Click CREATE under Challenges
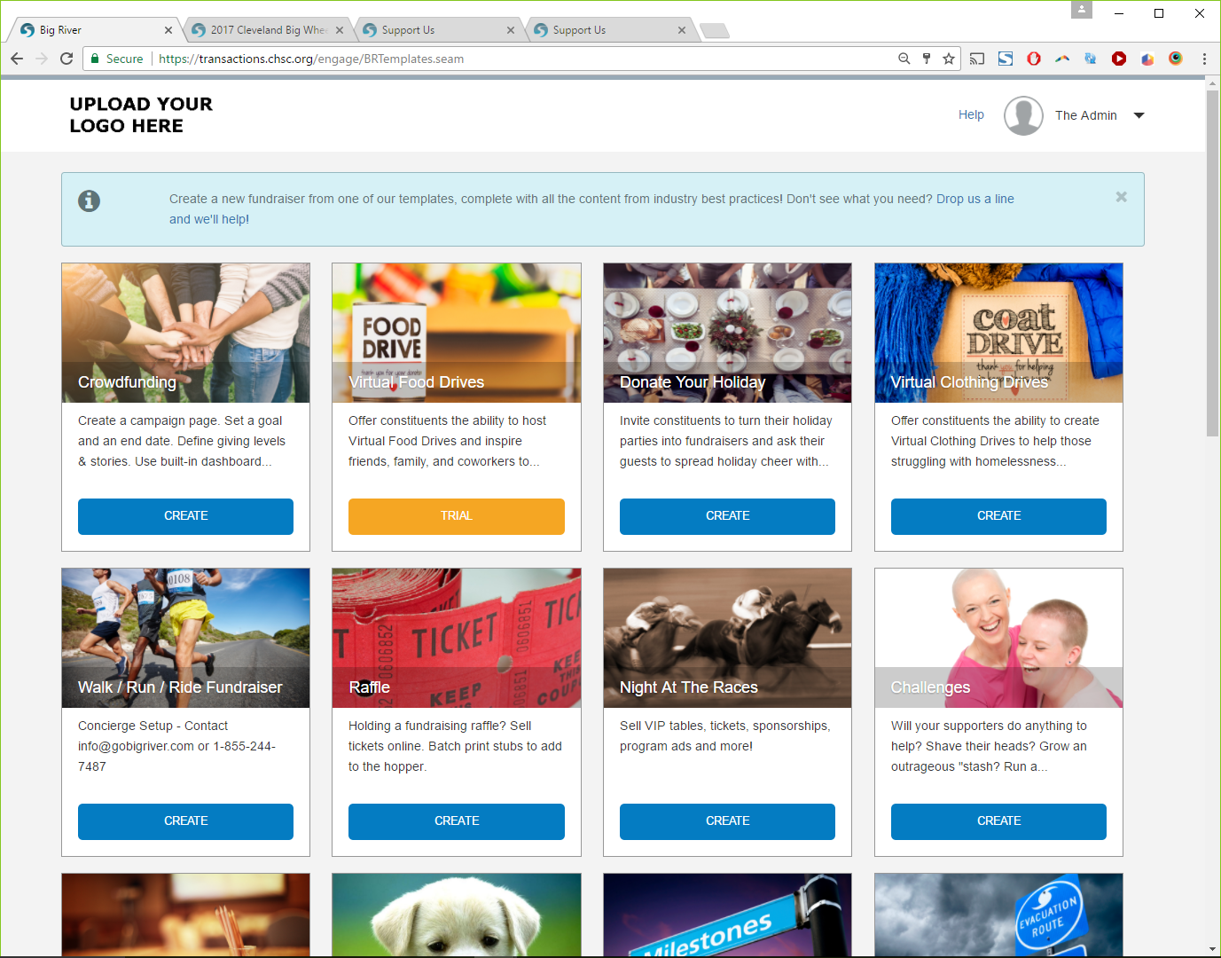Image resolution: width=1221 pixels, height=958 pixels. (998, 821)
